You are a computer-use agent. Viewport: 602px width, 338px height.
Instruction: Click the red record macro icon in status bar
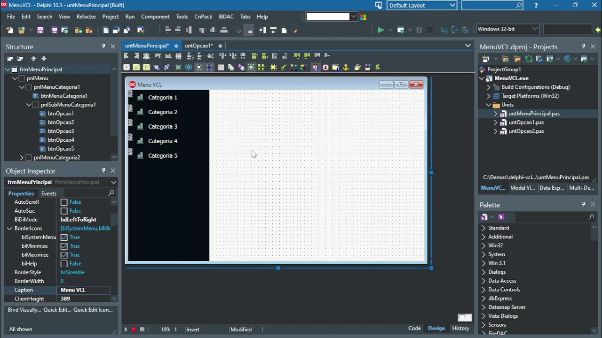coord(134,329)
